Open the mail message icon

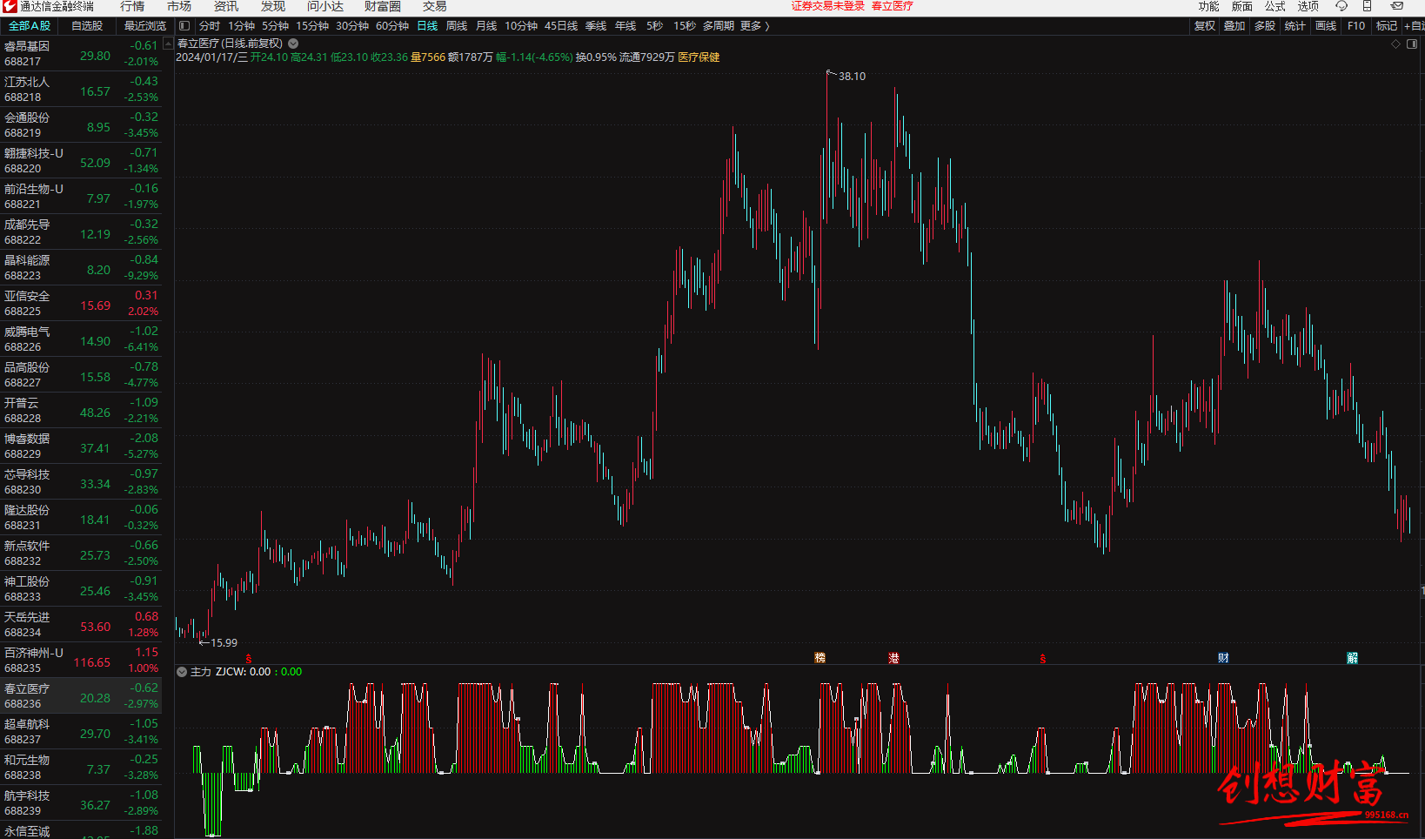pyautogui.click(x=1397, y=6)
